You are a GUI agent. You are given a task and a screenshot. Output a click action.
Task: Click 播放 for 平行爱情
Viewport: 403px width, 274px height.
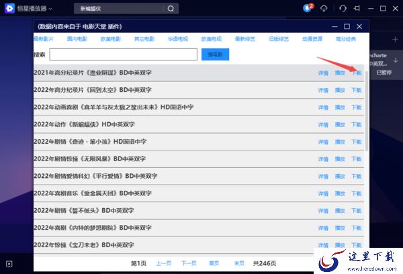340,177
